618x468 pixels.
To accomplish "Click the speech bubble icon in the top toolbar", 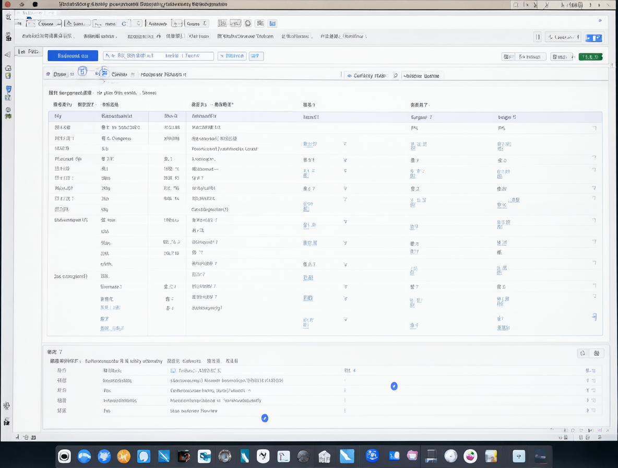I will click(x=248, y=24).
